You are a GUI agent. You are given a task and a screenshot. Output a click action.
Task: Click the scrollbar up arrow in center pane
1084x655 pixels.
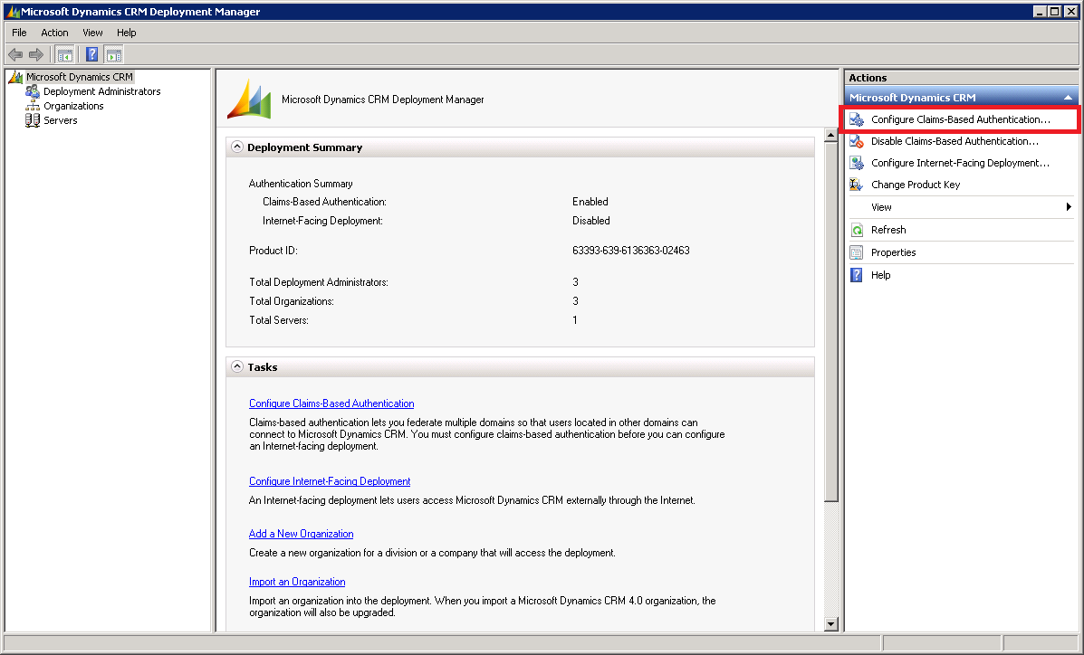(x=831, y=136)
